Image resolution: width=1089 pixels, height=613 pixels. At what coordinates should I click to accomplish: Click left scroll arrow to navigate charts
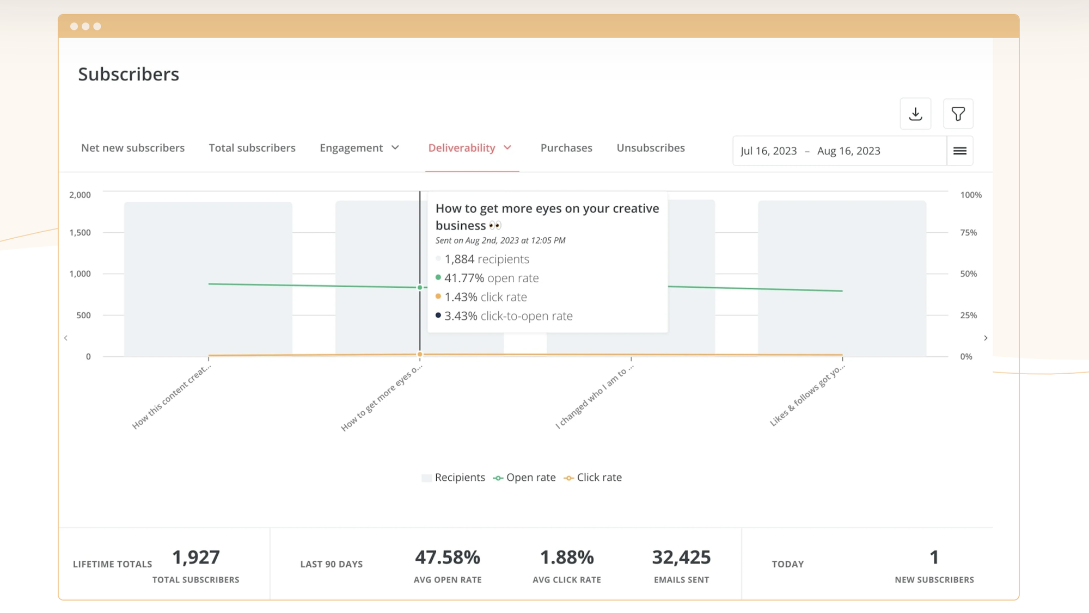(65, 338)
